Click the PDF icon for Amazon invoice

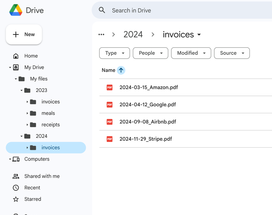pyautogui.click(x=110, y=87)
